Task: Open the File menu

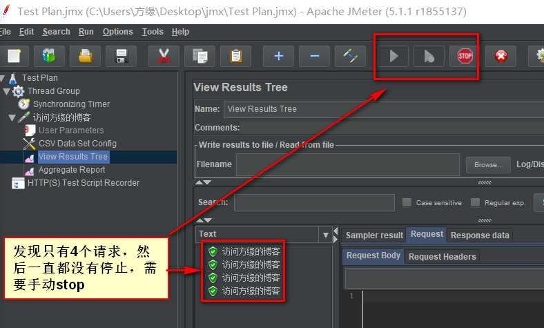Action: click(6, 32)
